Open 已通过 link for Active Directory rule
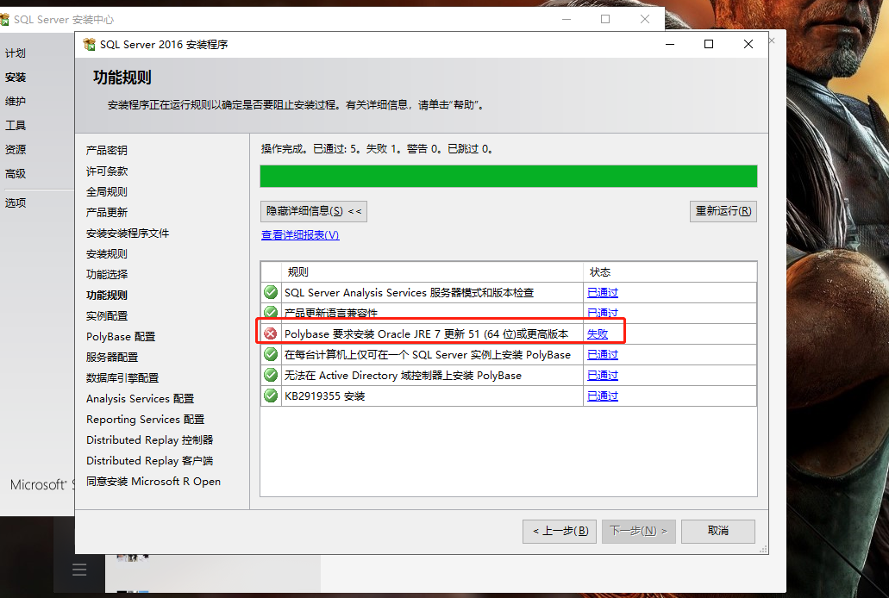 (x=603, y=375)
